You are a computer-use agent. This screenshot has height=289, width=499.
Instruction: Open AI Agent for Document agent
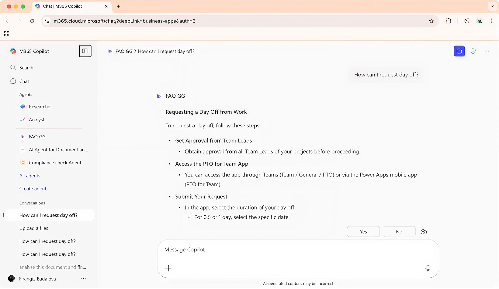(x=58, y=150)
